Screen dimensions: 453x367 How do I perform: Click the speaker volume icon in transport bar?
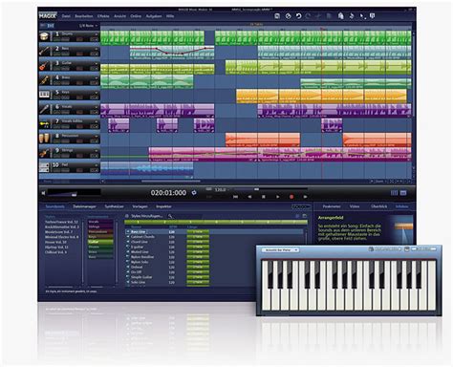click(44, 193)
